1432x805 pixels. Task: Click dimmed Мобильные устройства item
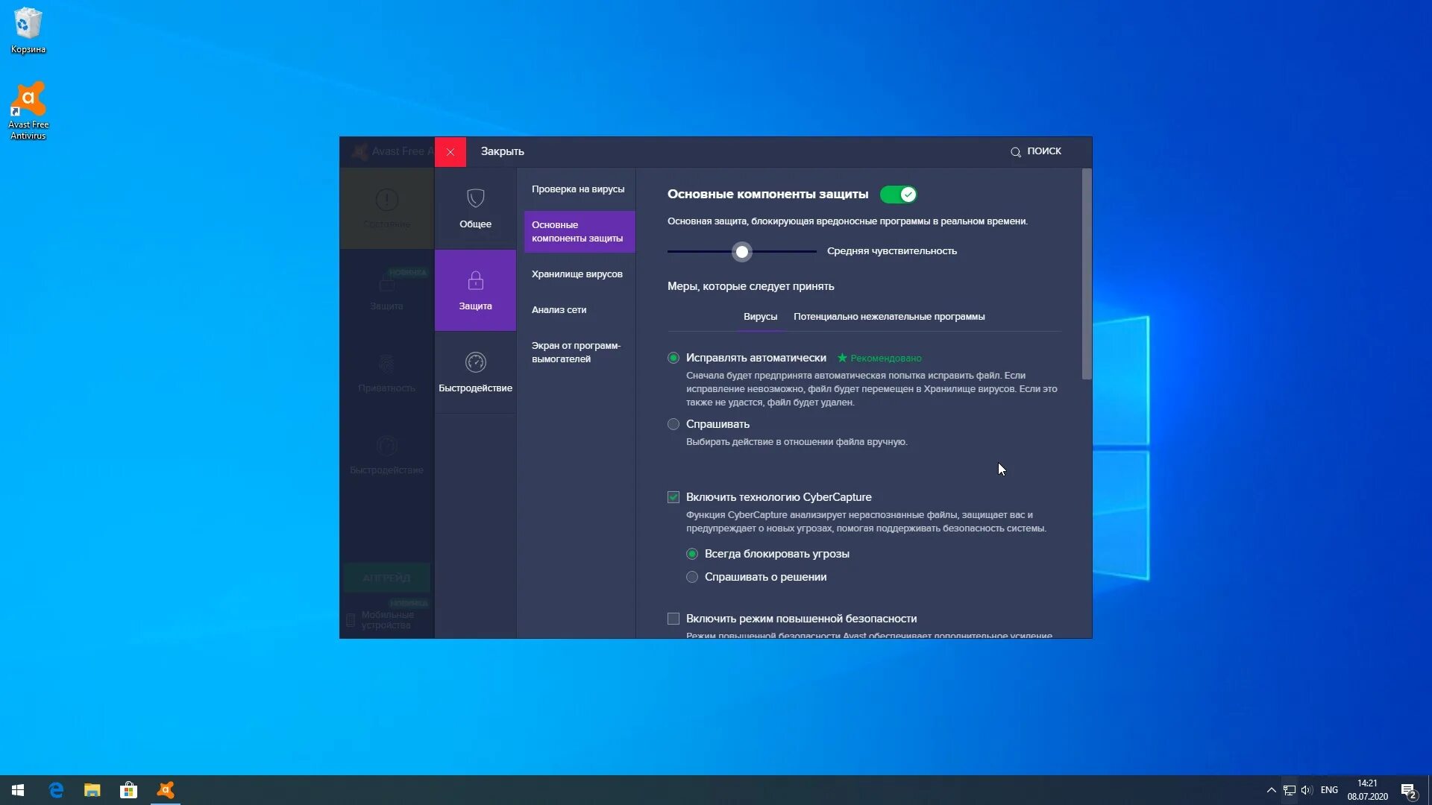click(386, 620)
